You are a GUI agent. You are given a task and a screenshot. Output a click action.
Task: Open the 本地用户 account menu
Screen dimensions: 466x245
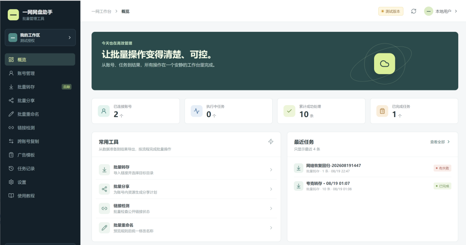441,12
